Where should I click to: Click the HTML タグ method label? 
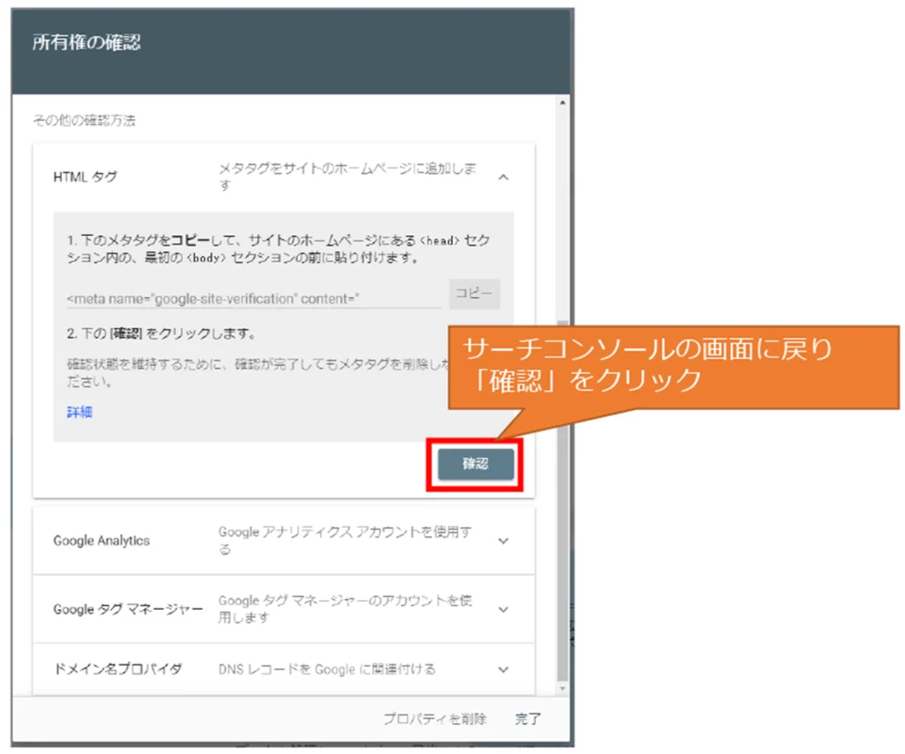pyautogui.click(x=85, y=178)
